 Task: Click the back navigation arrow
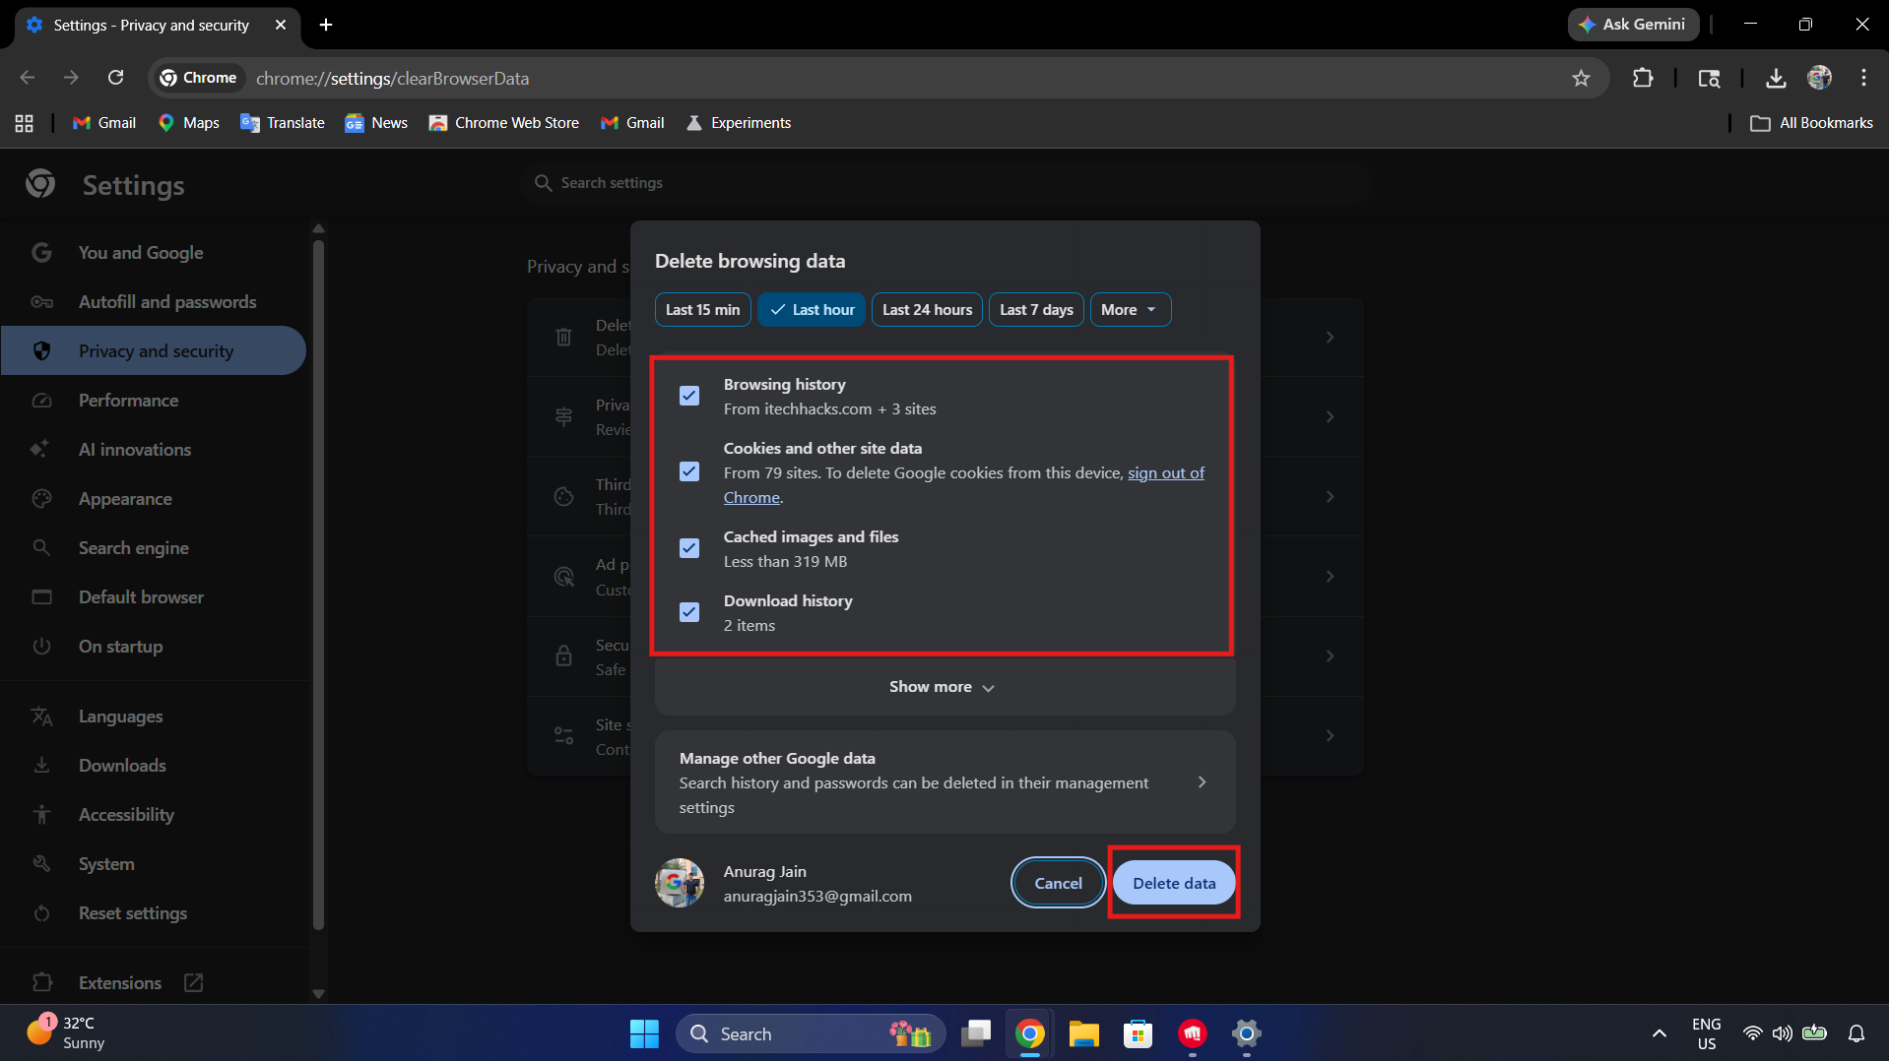coord(28,78)
